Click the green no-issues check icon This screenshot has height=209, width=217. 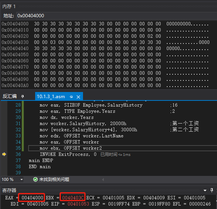(35, 179)
